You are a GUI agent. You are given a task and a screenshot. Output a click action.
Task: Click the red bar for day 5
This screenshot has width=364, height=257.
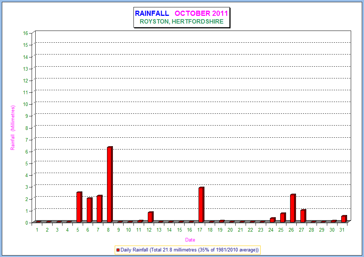pos(79,207)
